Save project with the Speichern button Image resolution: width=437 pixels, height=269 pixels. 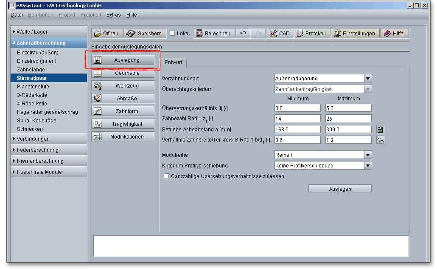click(x=144, y=34)
